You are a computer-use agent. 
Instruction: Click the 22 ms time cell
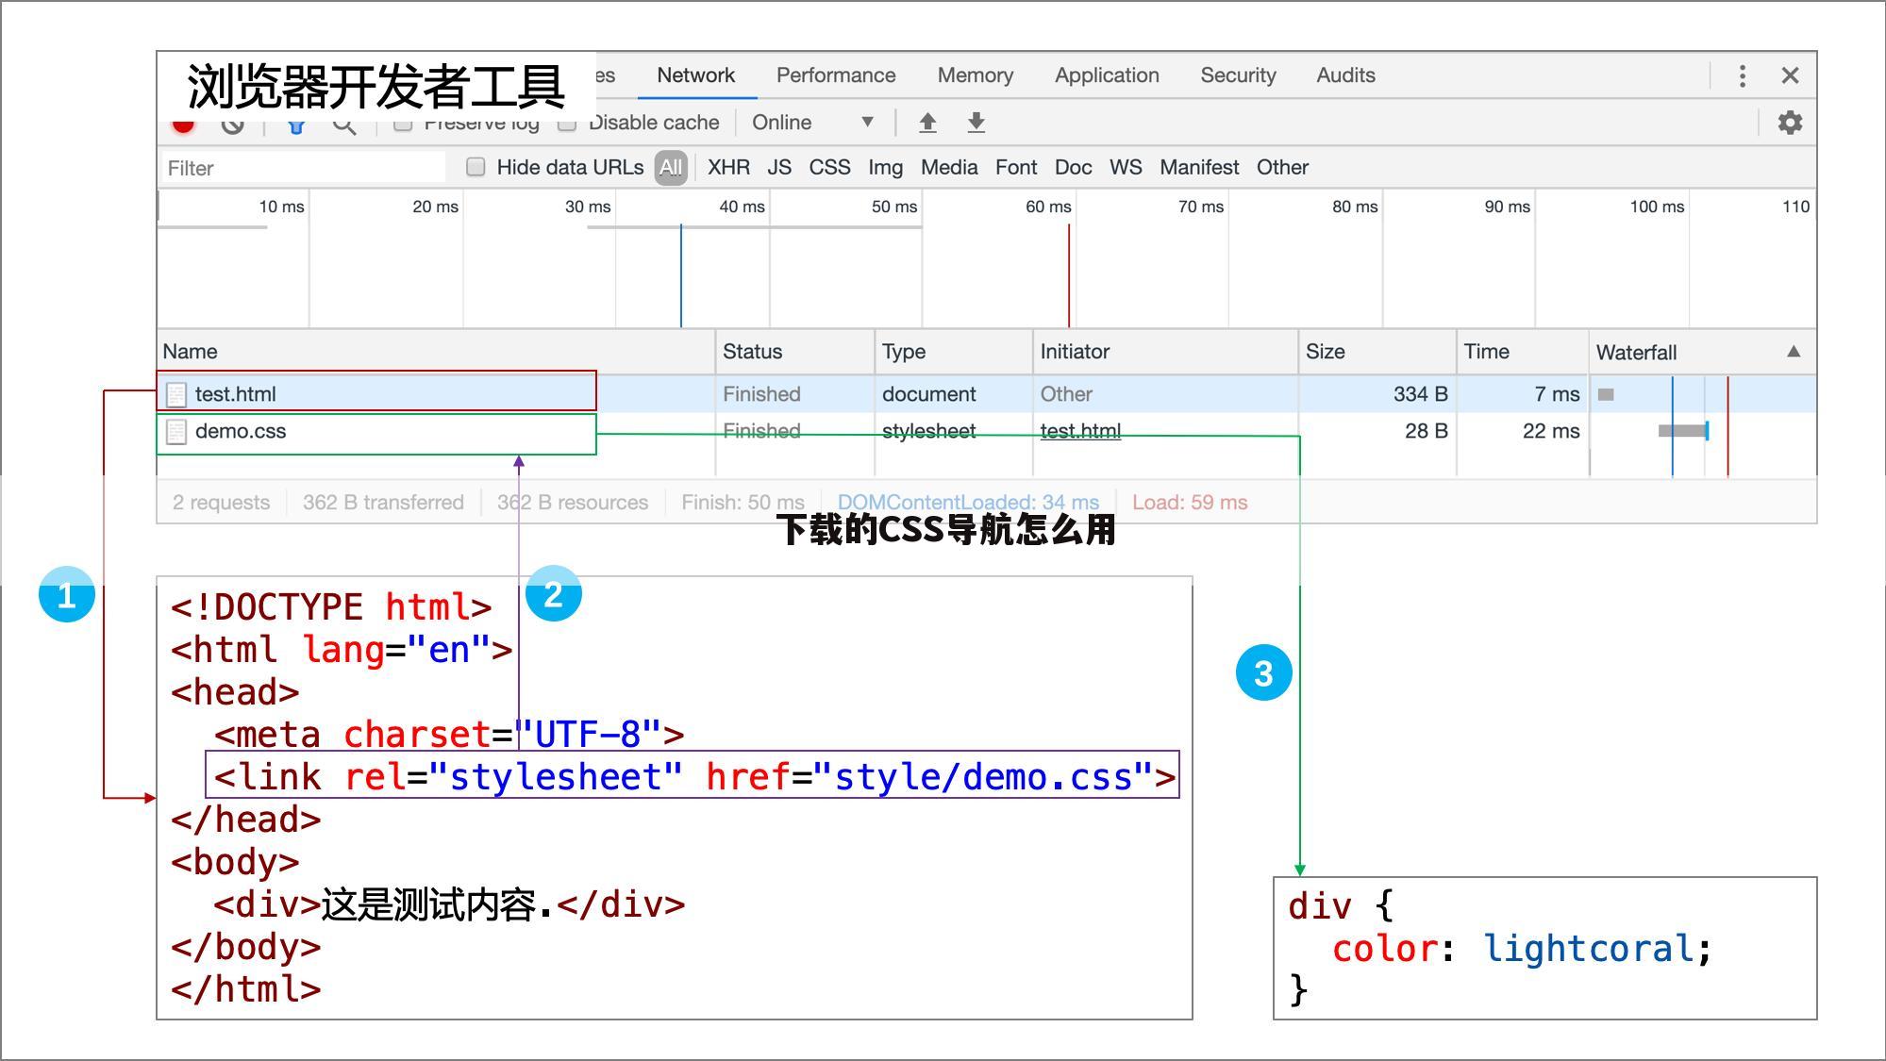pyautogui.click(x=1551, y=431)
